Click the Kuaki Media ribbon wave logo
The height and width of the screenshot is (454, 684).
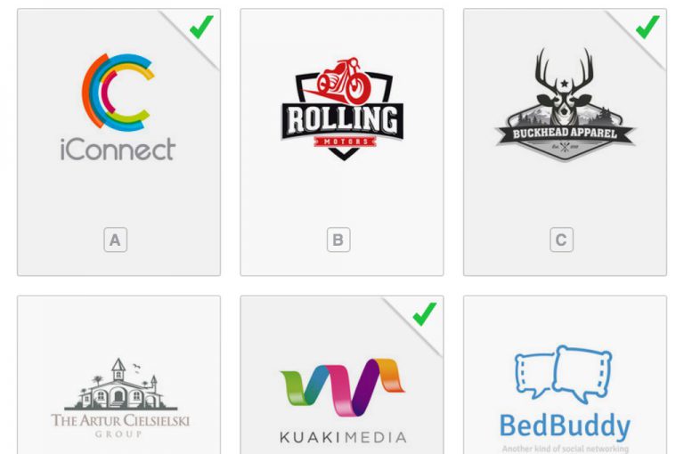(342, 387)
